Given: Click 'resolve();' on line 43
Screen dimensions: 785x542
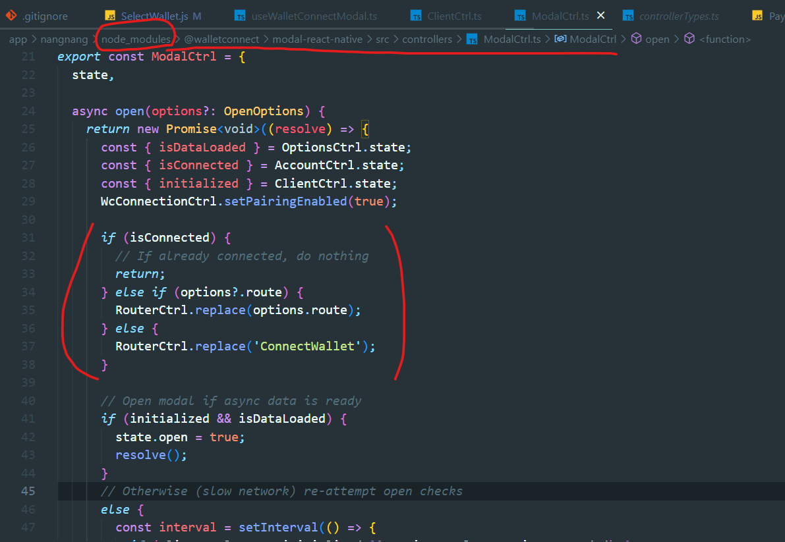Looking at the screenshot, I should [x=151, y=455].
